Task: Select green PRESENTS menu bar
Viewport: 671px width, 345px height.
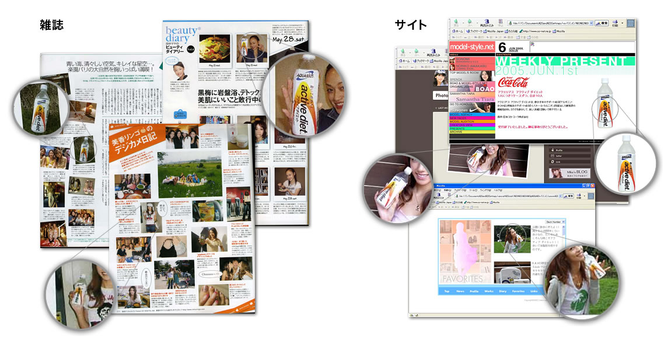Action: [x=472, y=128]
